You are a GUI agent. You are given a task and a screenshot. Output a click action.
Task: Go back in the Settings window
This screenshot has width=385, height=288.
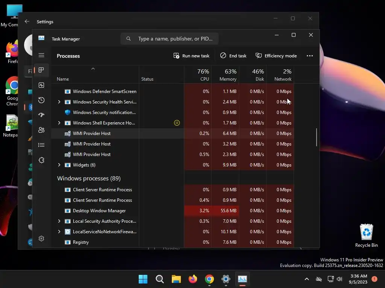click(27, 21)
